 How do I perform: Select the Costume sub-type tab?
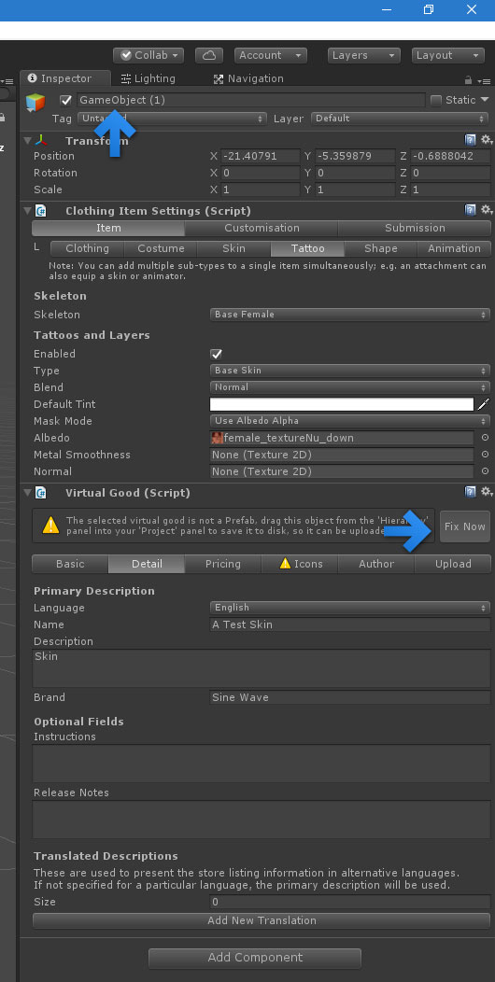coord(161,248)
